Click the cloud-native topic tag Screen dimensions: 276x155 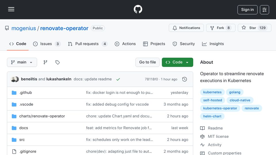click(x=240, y=100)
